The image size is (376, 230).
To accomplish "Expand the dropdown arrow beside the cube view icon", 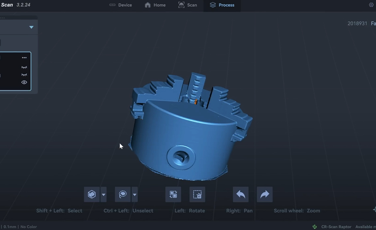I will pos(104,195).
